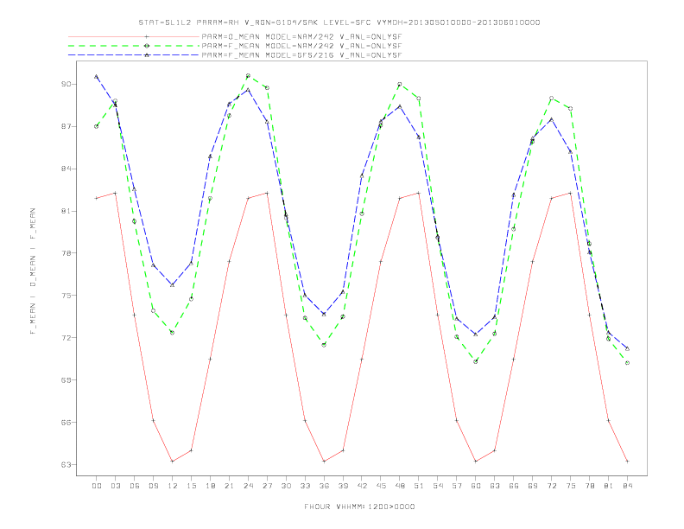
Task: Select legend entry PARM=F_MEAN MODEL=NAM/242
Action: tap(301, 46)
